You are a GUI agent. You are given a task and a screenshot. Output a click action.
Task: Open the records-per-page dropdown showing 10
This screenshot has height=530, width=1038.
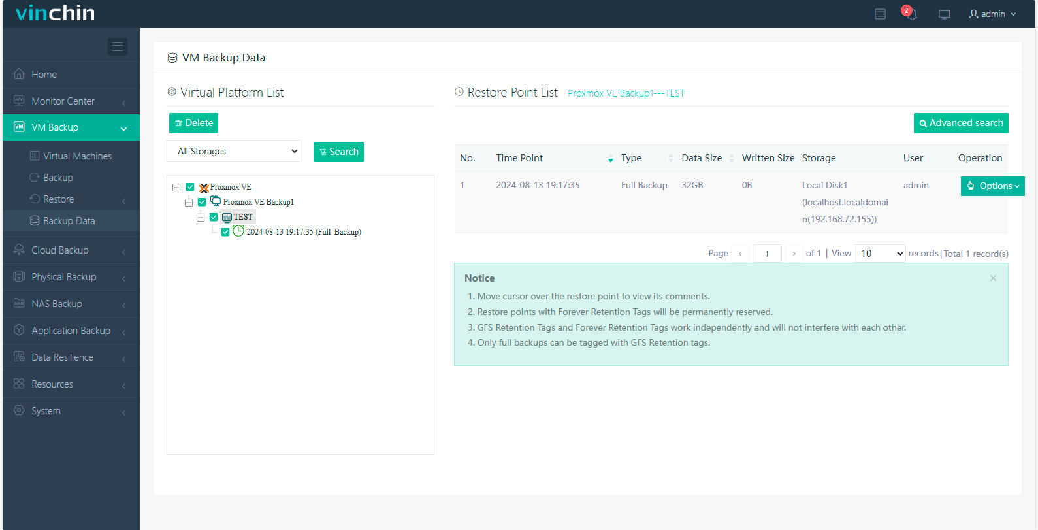tap(880, 254)
